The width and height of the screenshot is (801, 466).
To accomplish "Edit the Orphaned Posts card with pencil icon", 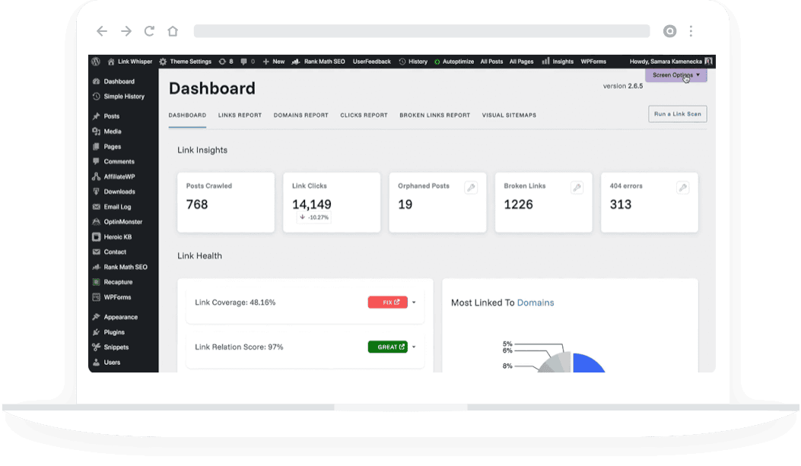I will [x=471, y=186].
